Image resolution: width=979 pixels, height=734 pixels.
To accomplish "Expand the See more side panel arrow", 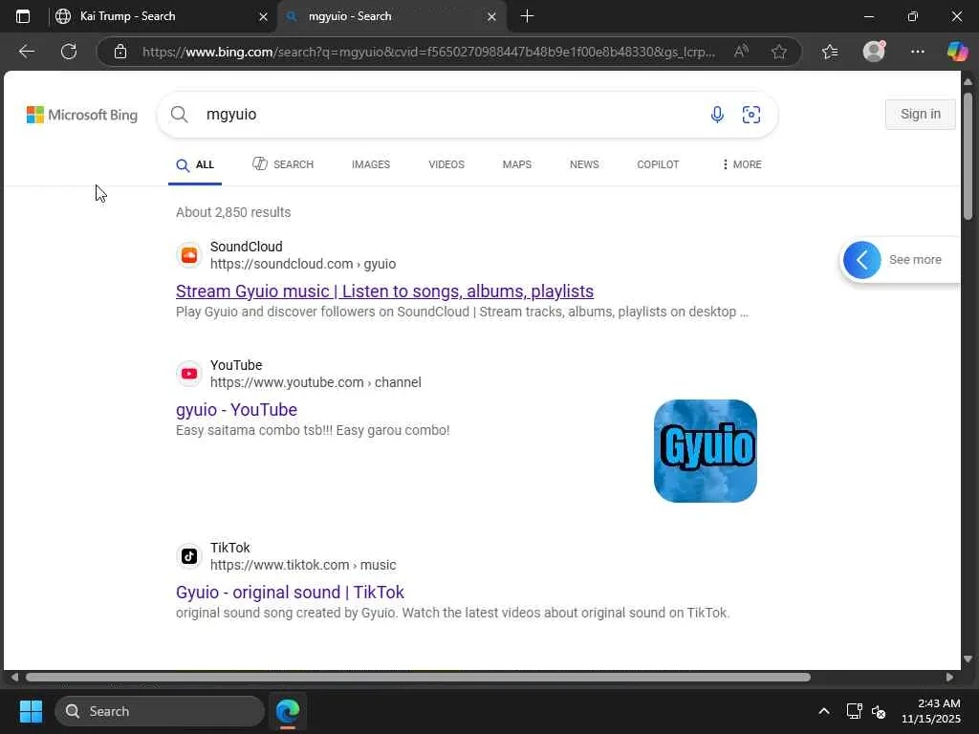I will tap(861, 260).
